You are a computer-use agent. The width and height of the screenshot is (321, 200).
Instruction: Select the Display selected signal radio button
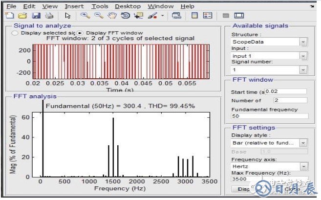(x=14, y=33)
